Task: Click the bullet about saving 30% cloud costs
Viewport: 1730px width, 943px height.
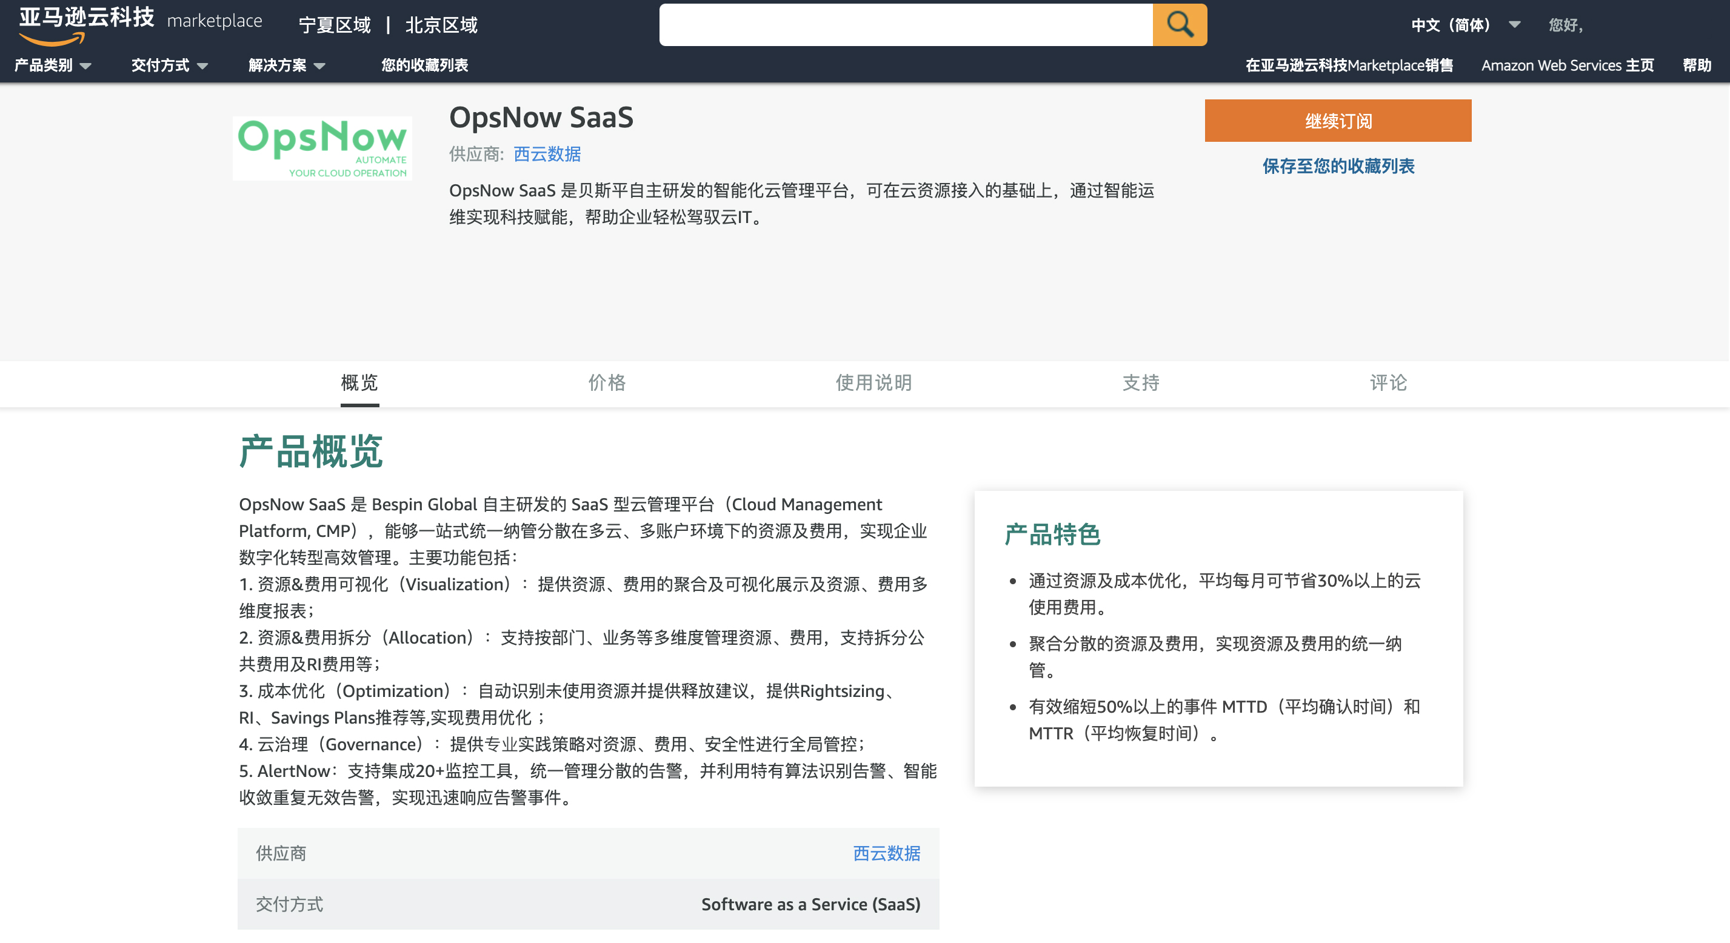Action: [x=1224, y=594]
